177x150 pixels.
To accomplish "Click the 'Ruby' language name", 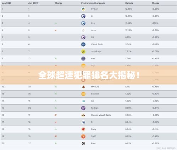I will coord(94,129).
